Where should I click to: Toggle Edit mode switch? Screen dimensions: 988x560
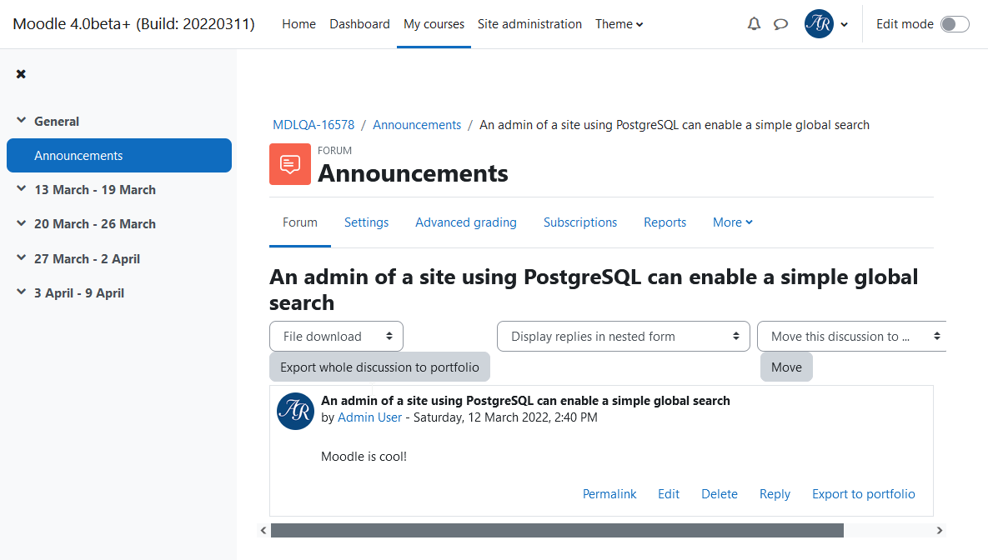pyautogui.click(x=955, y=24)
